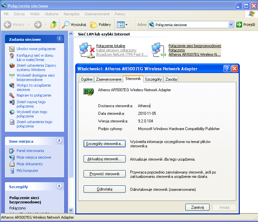This screenshot has height=222, width=258.
Task: Click the sidebar scrollbar up arrow
Action: coord(71,34)
